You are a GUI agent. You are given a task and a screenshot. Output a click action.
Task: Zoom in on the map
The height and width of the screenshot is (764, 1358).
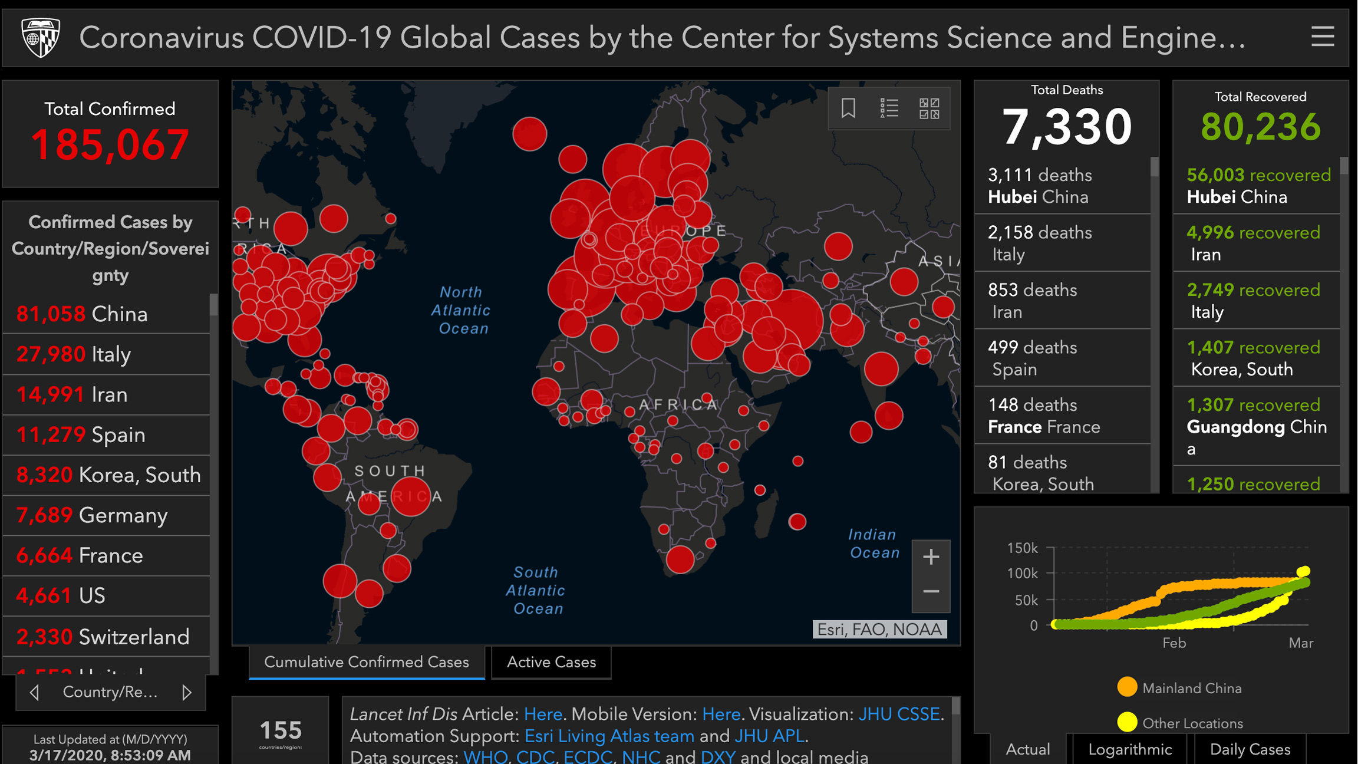[931, 557]
